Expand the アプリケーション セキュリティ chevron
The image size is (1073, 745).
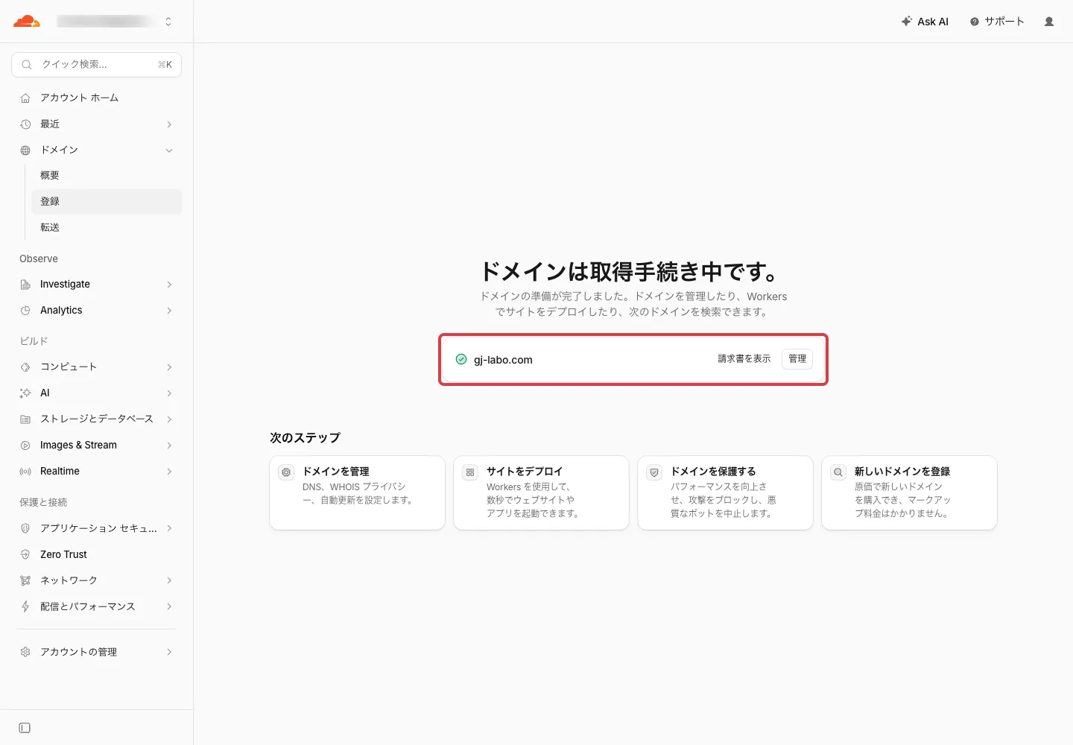tap(169, 528)
